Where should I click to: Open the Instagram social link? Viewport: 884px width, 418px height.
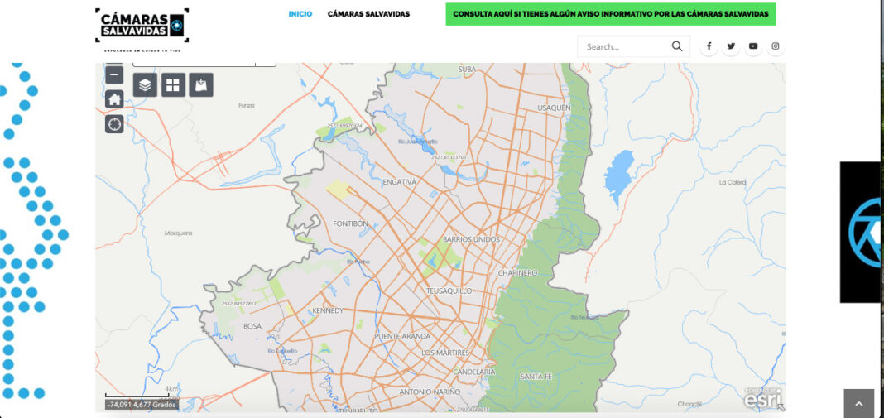pyautogui.click(x=776, y=46)
